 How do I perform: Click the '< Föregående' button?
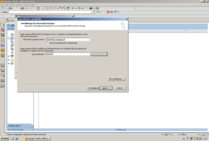pyautogui.click(x=93, y=88)
